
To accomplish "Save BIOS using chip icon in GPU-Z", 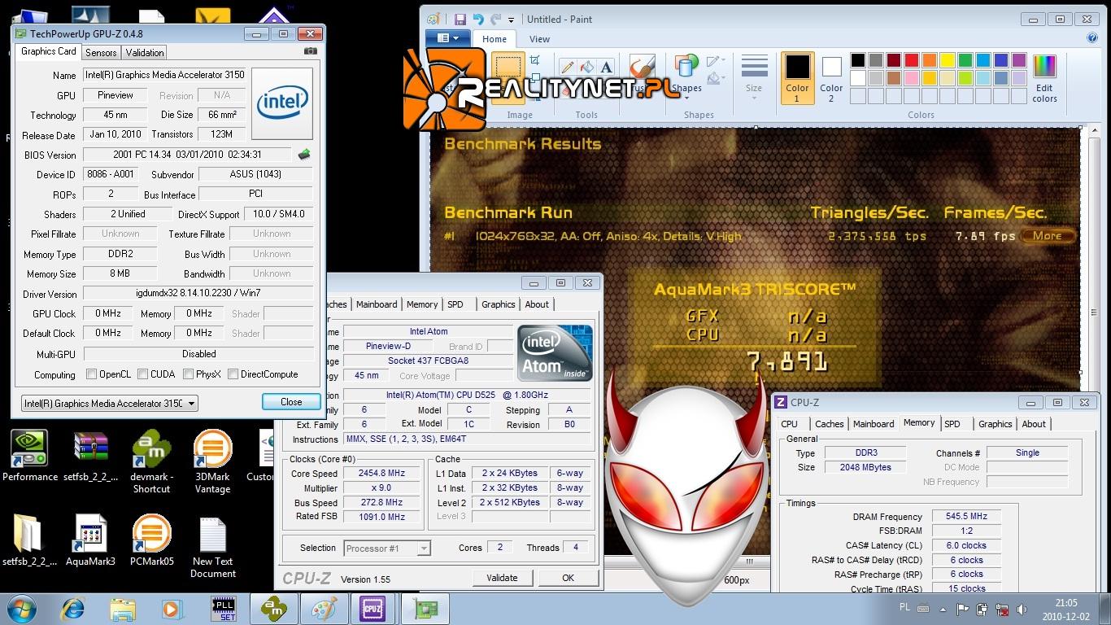I will 304,154.
